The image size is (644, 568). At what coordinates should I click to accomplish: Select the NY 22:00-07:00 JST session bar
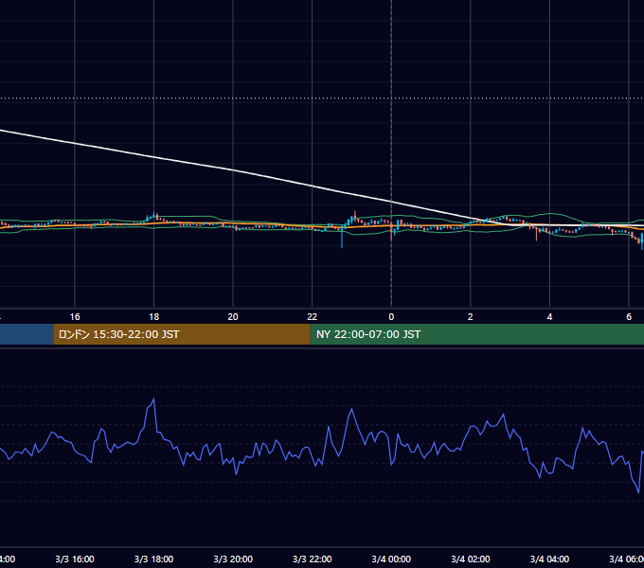[x=476, y=334]
